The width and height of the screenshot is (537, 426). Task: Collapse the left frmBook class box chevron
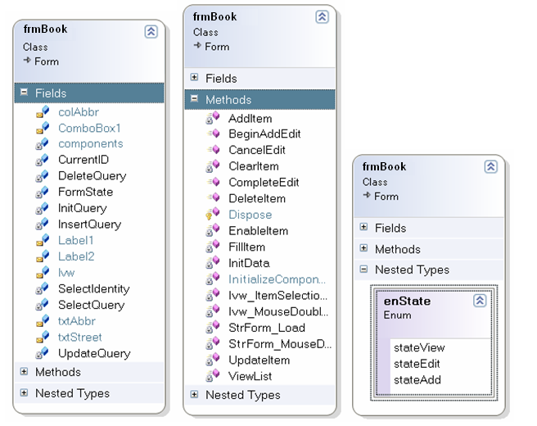[x=151, y=31]
